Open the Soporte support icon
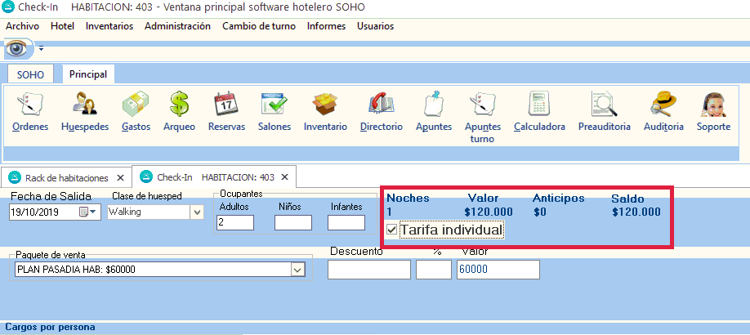Image resolution: width=750 pixels, height=335 pixels. (713, 112)
